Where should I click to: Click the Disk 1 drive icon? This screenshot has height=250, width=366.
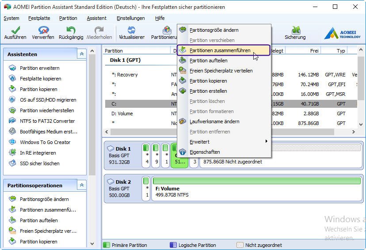coord(110,148)
